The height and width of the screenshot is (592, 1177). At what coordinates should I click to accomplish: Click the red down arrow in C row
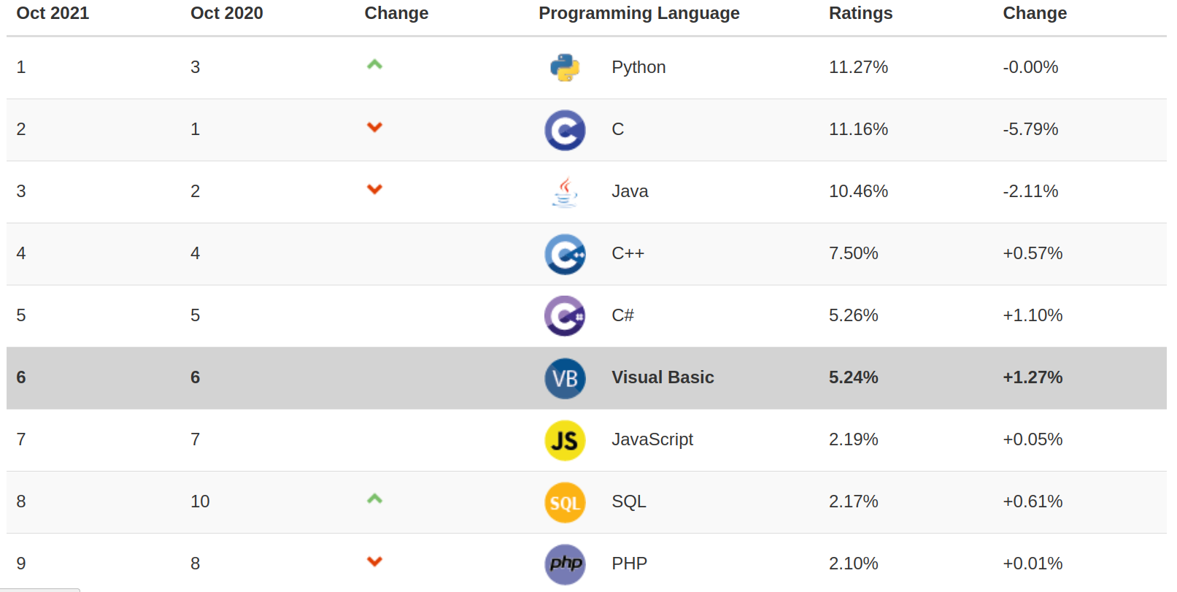click(374, 128)
